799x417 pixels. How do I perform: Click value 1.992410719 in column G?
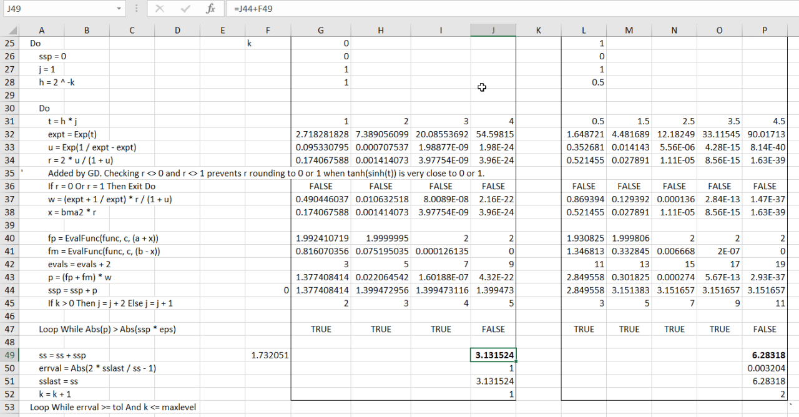click(x=322, y=238)
